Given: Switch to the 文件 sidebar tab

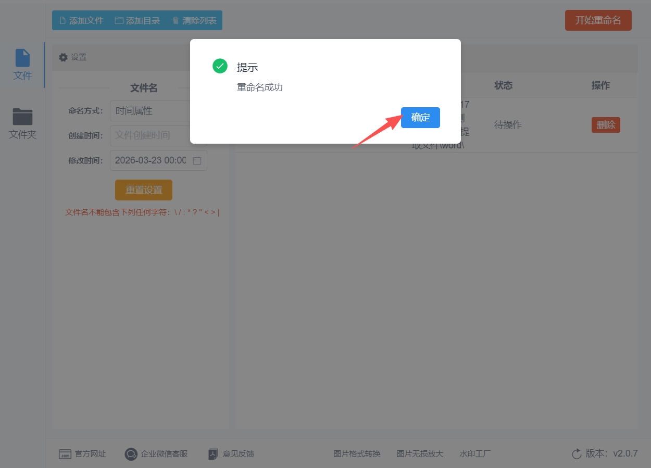Looking at the screenshot, I should (x=22, y=64).
